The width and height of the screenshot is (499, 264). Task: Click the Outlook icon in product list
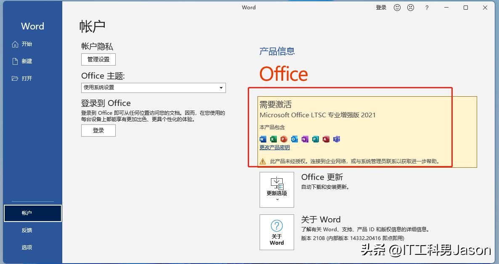[295, 139]
